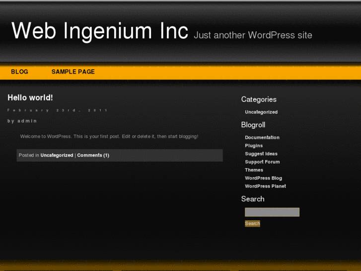Screen dimensions: 361x271
Task: Click the Uncategorized link in post footer
Action: point(57,155)
